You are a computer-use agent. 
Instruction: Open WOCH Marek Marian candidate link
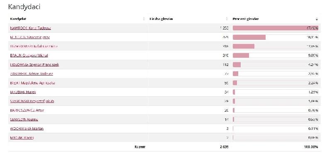click(27, 129)
